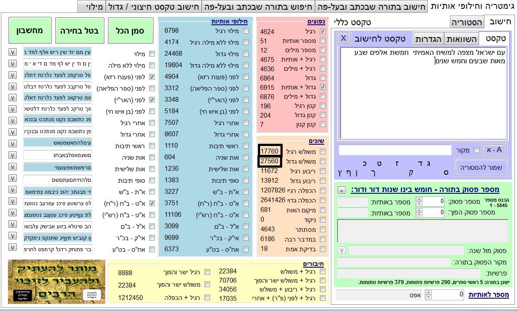Click the X button to clear calculation text
Screen dimensions: 518x311
[343, 38]
